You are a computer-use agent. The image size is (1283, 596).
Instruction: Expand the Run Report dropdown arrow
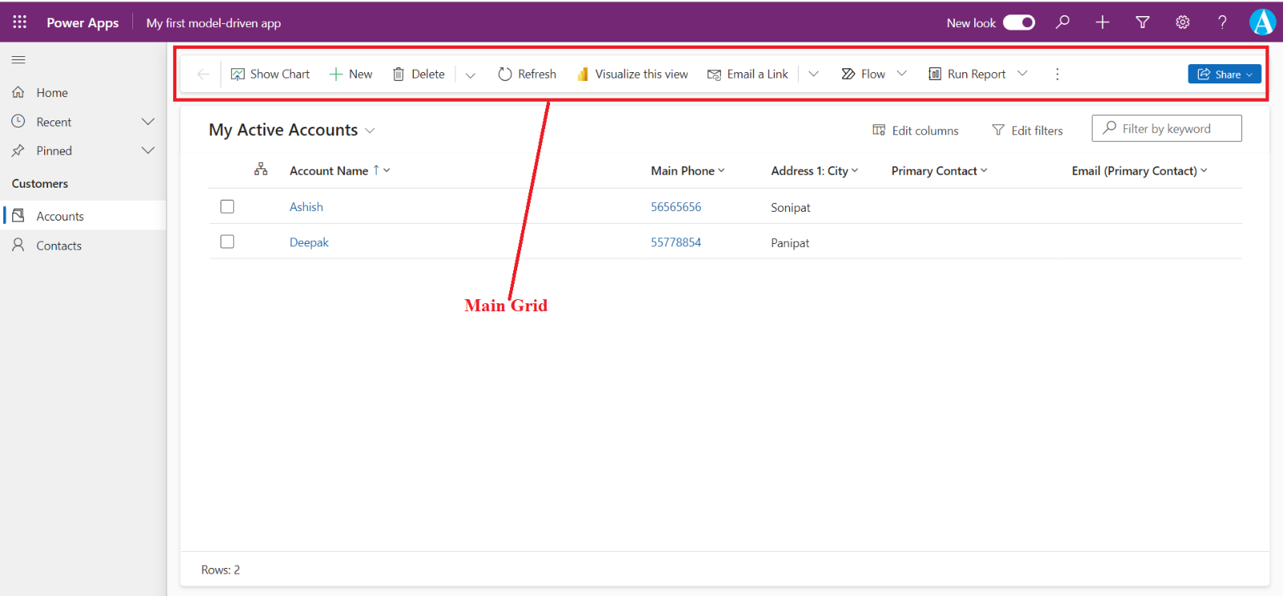(1022, 74)
